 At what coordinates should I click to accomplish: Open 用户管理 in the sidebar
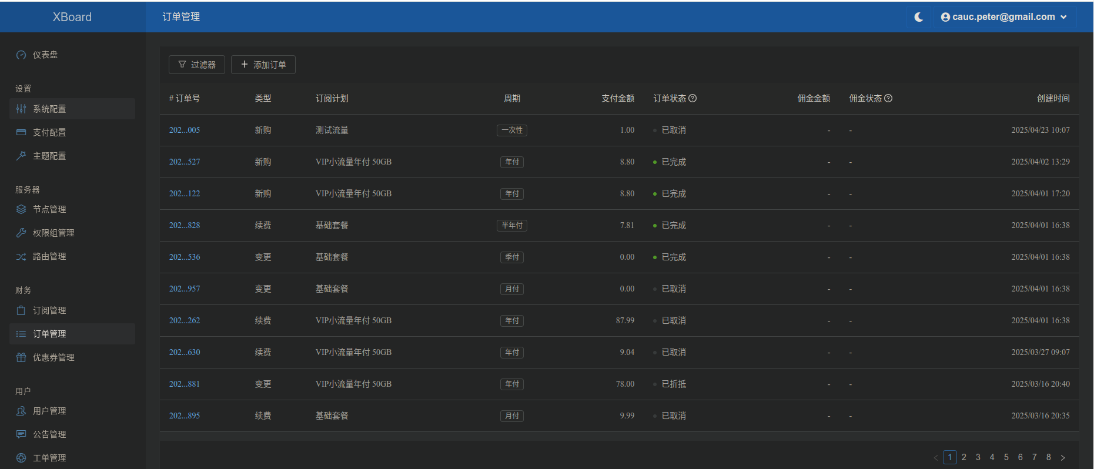tap(49, 411)
